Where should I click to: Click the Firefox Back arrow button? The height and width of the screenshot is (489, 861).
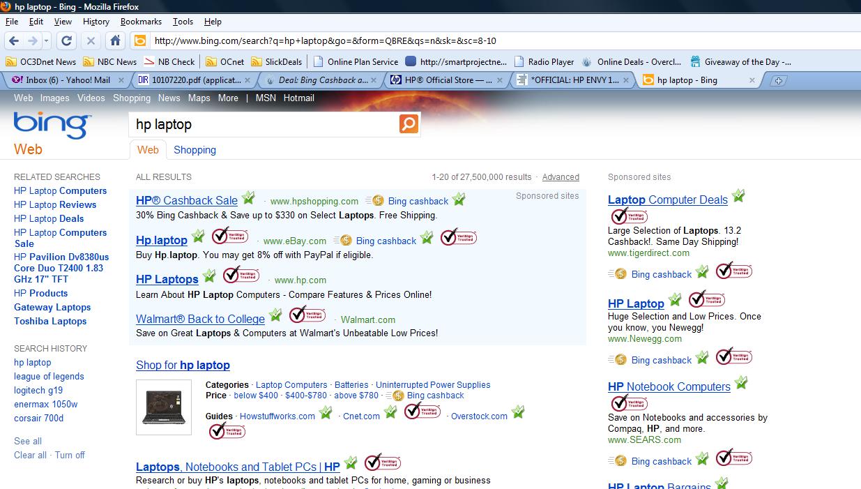tap(14, 40)
